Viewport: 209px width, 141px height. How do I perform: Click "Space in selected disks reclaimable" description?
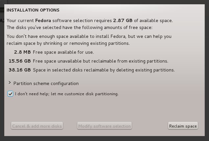(104, 70)
